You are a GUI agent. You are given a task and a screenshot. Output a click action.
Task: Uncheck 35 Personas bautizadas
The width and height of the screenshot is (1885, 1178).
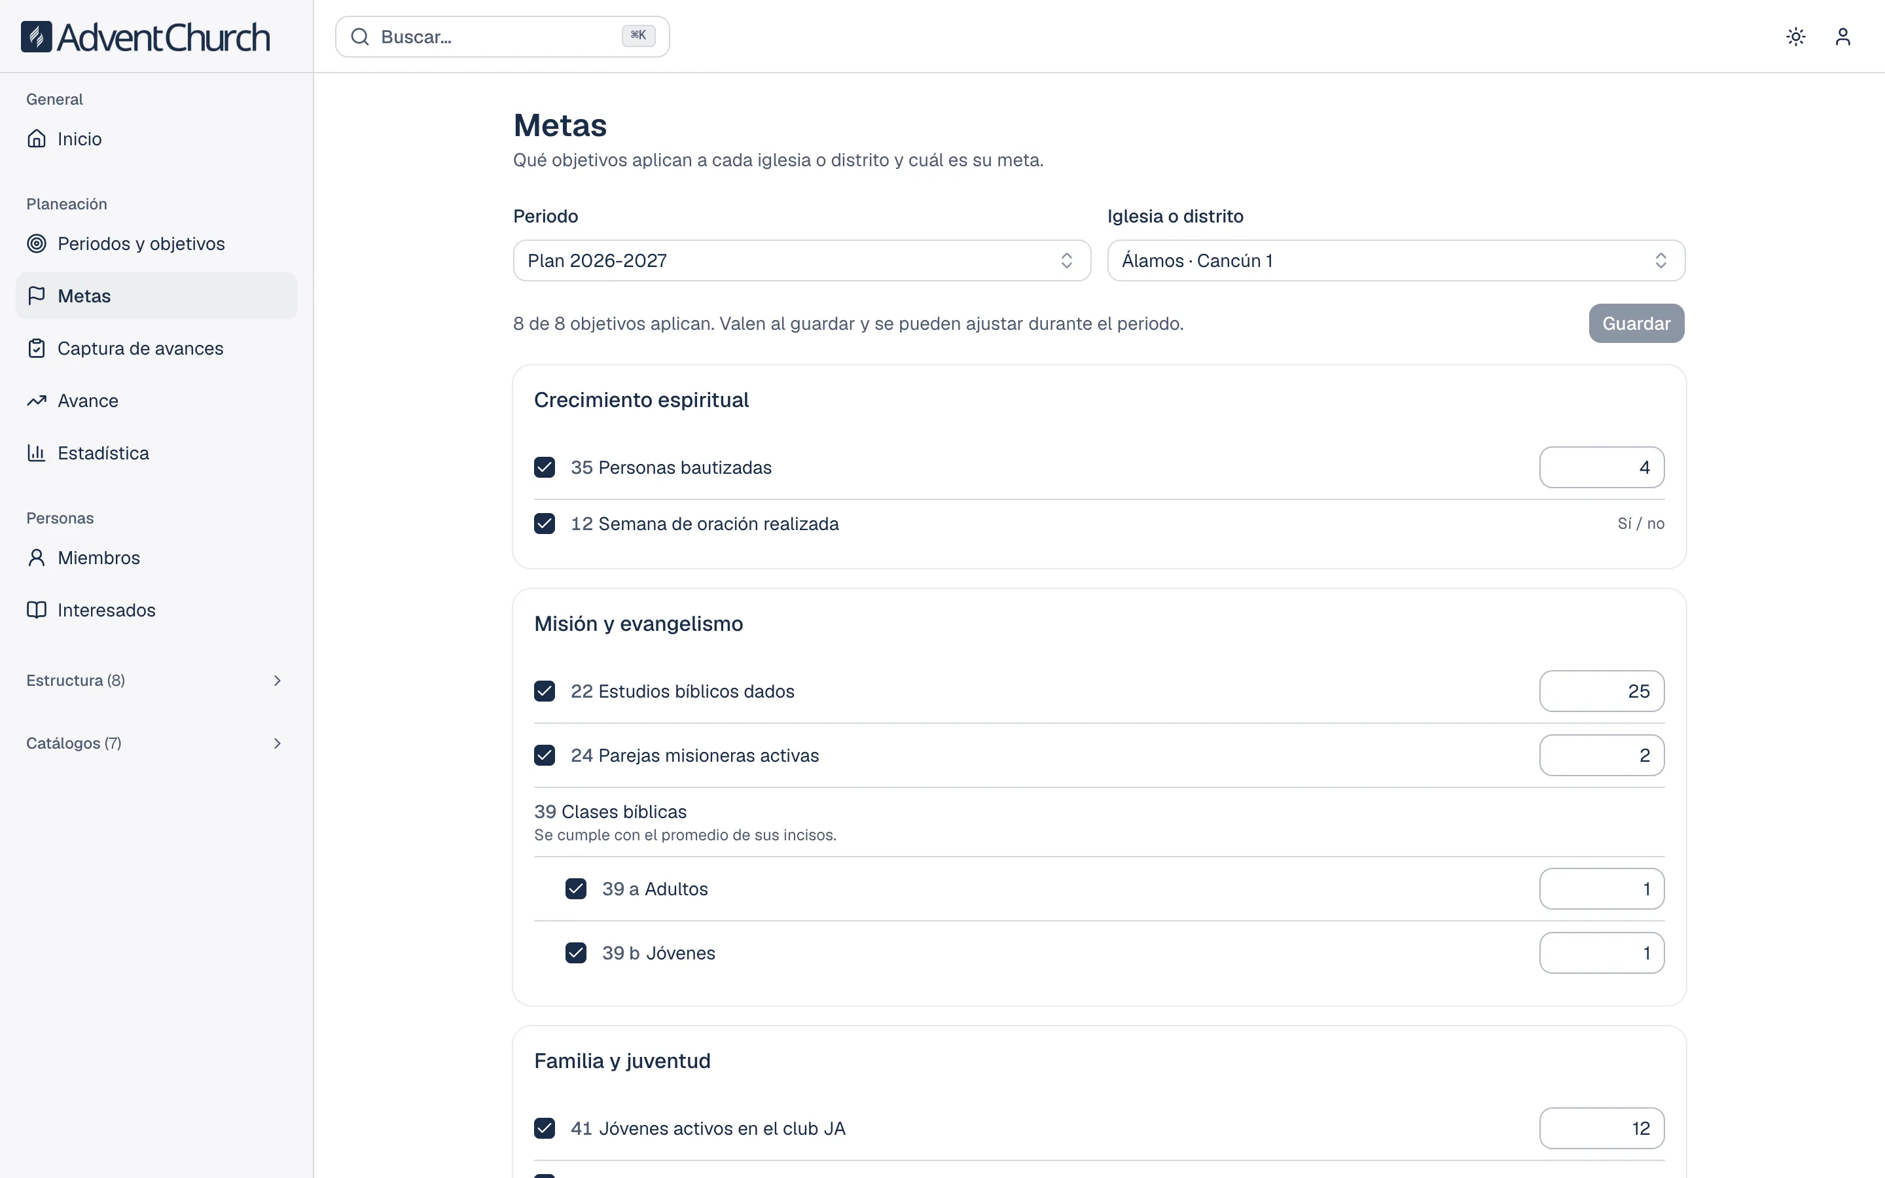click(545, 467)
